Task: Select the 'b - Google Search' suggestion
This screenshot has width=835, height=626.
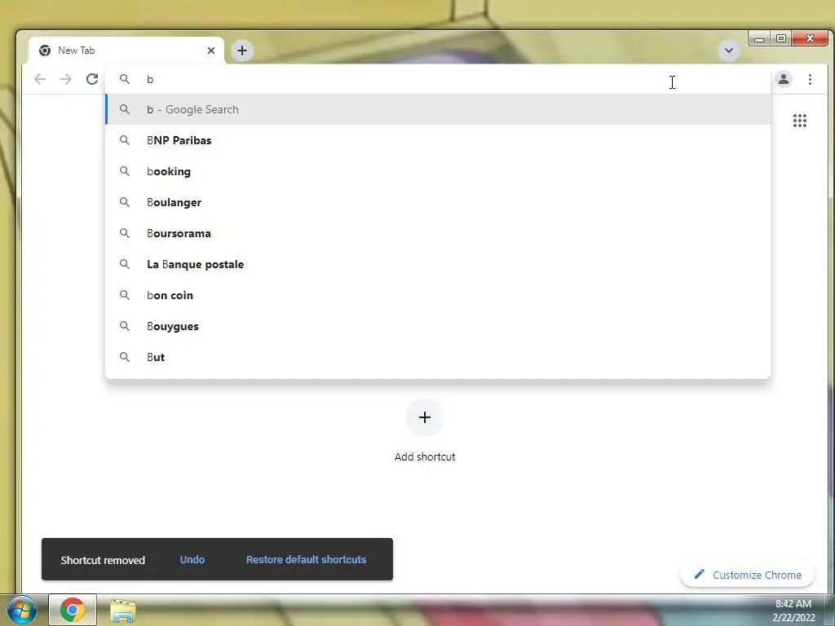Action: point(438,110)
